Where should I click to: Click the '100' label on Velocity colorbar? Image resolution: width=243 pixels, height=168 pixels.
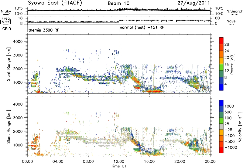coord(228,118)
